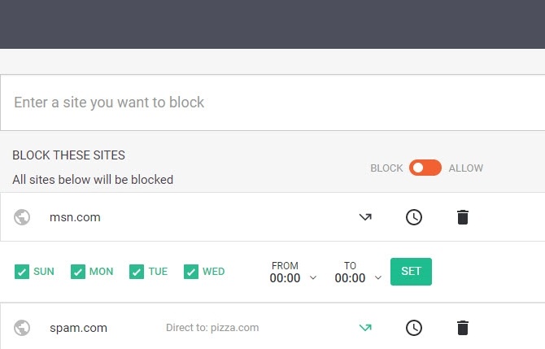
Task: Click the 'Enter a site you want to block' field
Action: [x=272, y=103]
